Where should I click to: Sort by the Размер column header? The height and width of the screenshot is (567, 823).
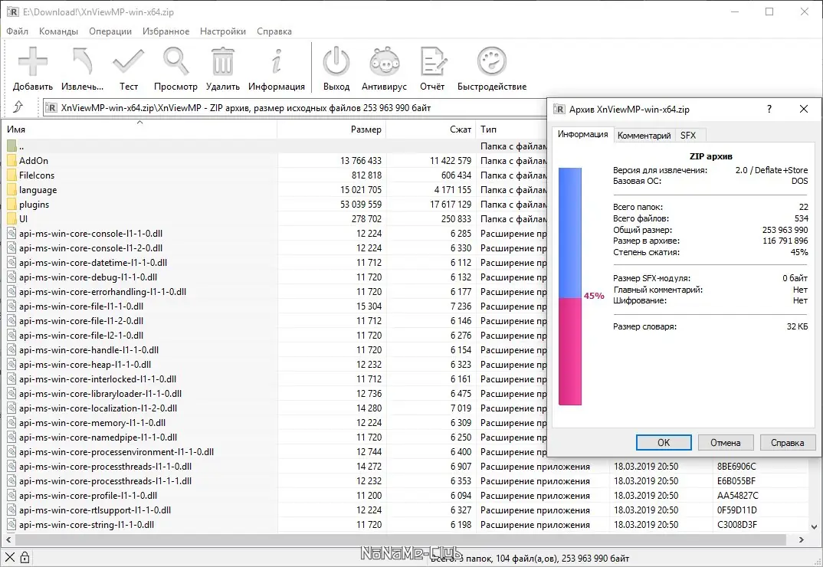[331, 129]
